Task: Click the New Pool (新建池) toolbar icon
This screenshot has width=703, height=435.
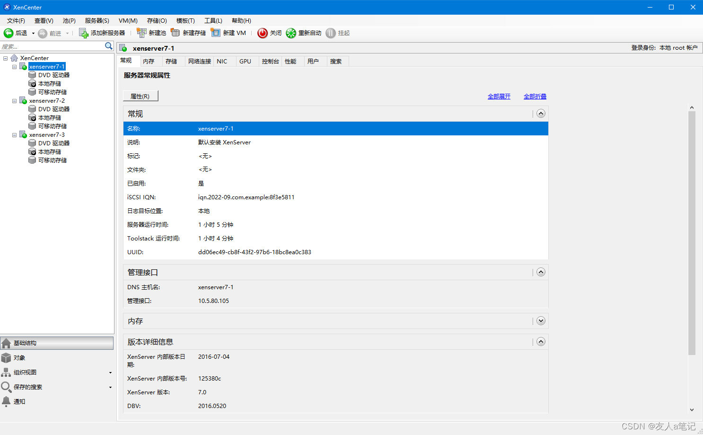Action: coord(141,33)
